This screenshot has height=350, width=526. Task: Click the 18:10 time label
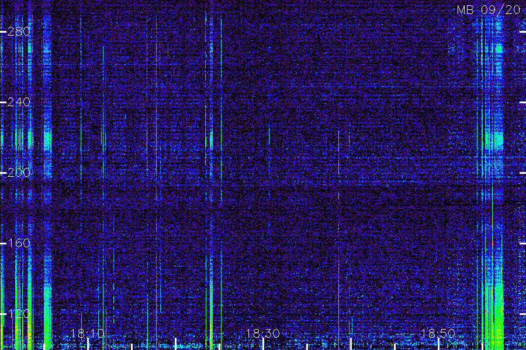(88, 334)
